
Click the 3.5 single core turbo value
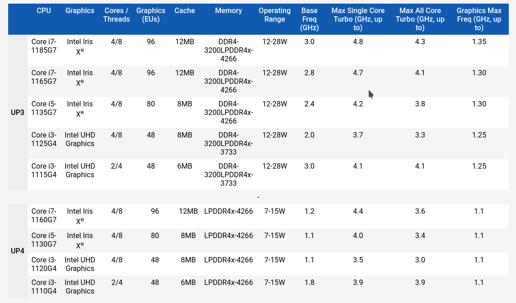tap(358, 260)
